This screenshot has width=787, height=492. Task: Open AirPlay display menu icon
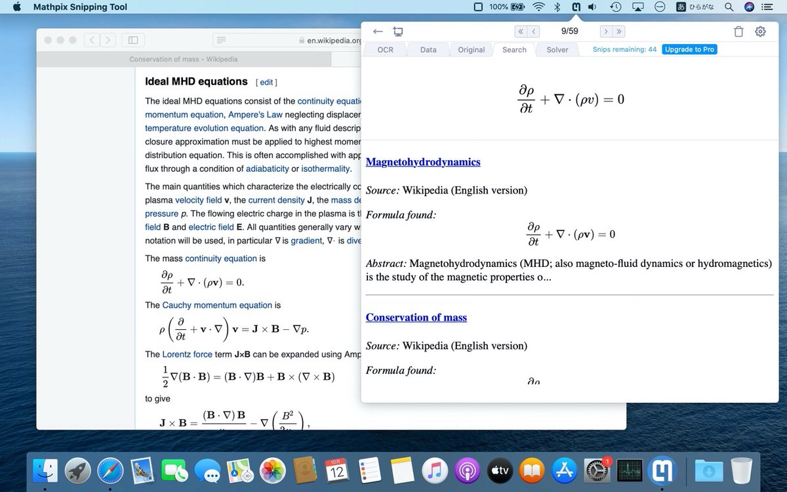click(638, 7)
